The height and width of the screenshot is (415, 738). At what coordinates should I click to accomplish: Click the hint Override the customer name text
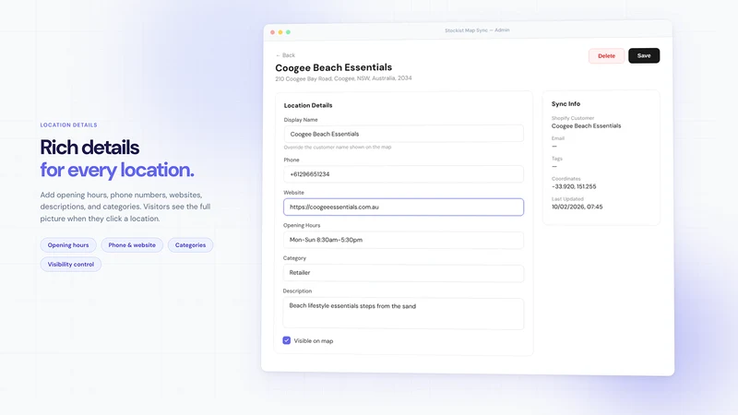pos(337,148)
